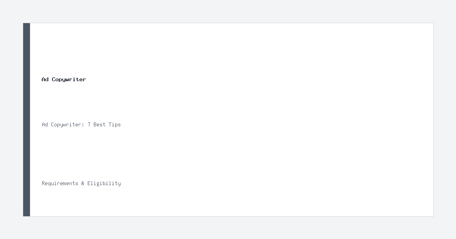The image size is (456, 239).
Task: Click the dark vertical accent bar
Action: click(27, 119)
